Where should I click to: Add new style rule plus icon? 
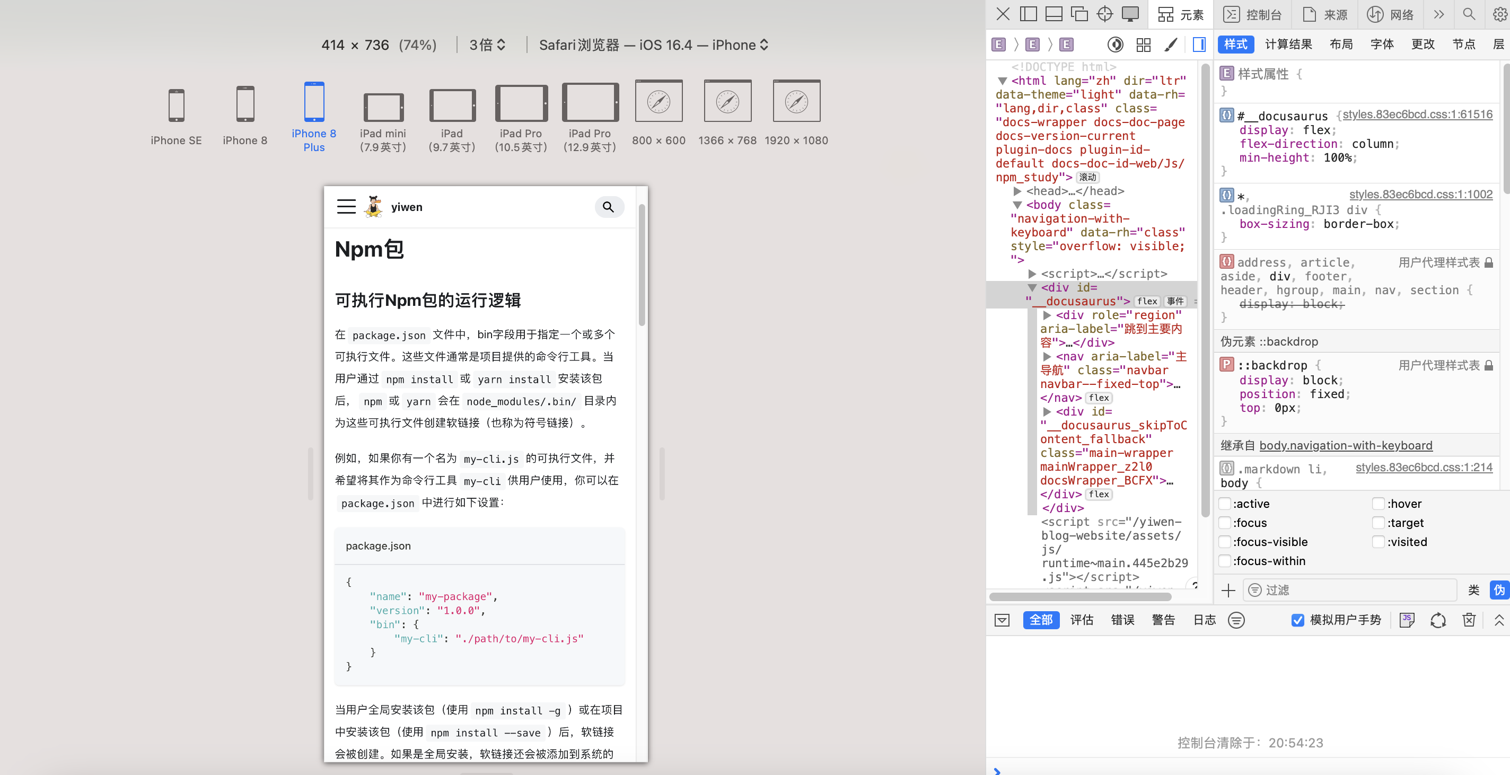point(1227,590)
